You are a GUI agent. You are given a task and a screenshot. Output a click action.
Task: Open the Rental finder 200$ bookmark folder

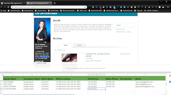[x=95, y=11]
